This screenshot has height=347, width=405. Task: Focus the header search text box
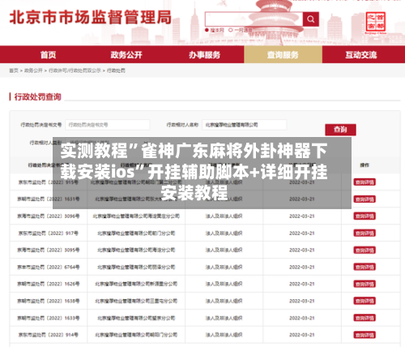[x=254, y=19]
